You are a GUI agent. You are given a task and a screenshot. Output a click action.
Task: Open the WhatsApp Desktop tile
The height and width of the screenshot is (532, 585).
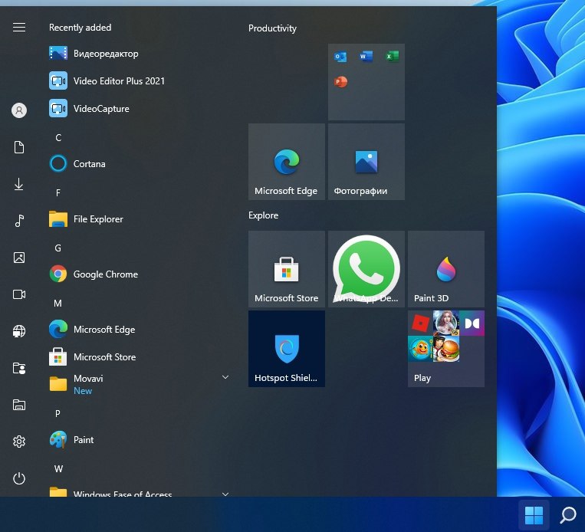(x=366, y=269)
